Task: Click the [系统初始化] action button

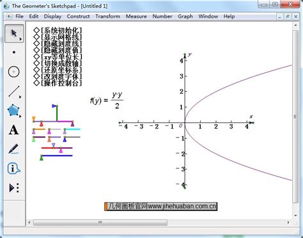Action: (58, 30)
